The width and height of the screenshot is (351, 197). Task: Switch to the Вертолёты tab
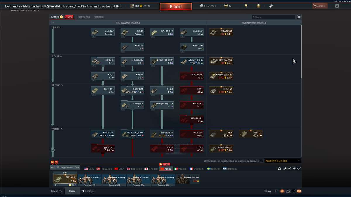click(84, 17)
